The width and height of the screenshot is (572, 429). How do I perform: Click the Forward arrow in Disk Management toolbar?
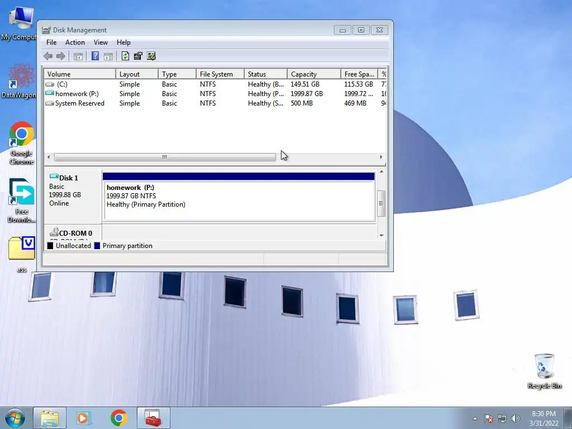61,56
